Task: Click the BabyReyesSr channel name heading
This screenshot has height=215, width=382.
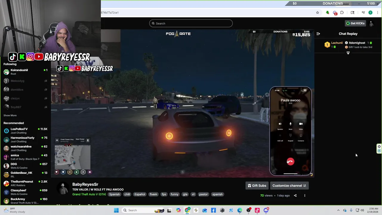Action: pos(85,185)
